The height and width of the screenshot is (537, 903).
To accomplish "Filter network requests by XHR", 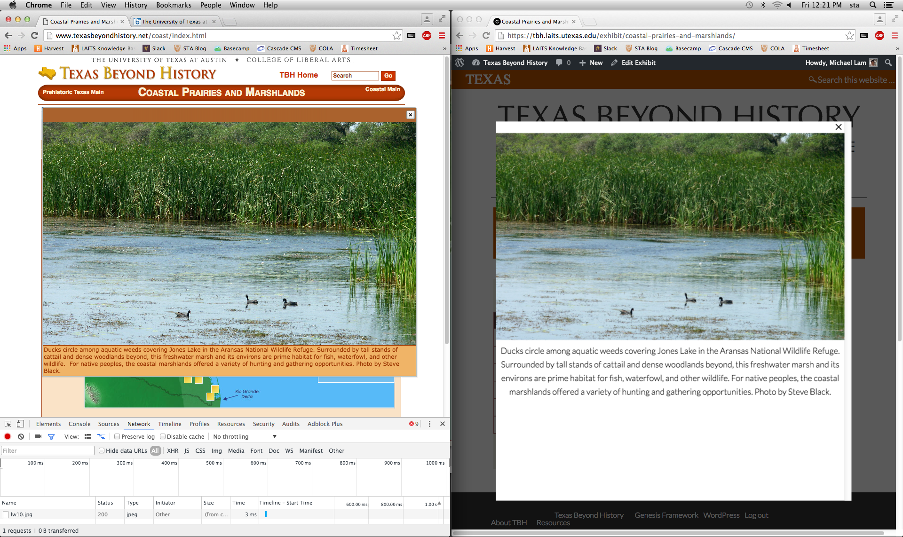I will point(173,450).
